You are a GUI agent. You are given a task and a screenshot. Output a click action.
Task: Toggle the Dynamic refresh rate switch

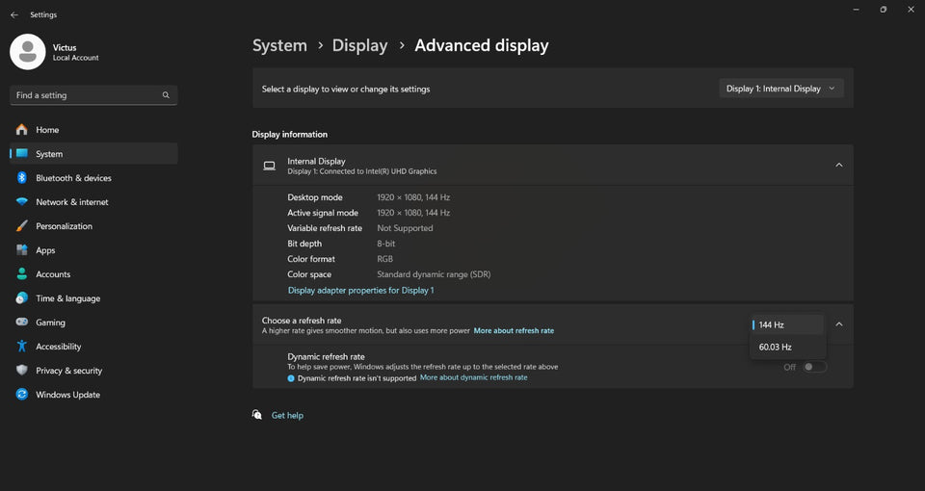point(814,367)
